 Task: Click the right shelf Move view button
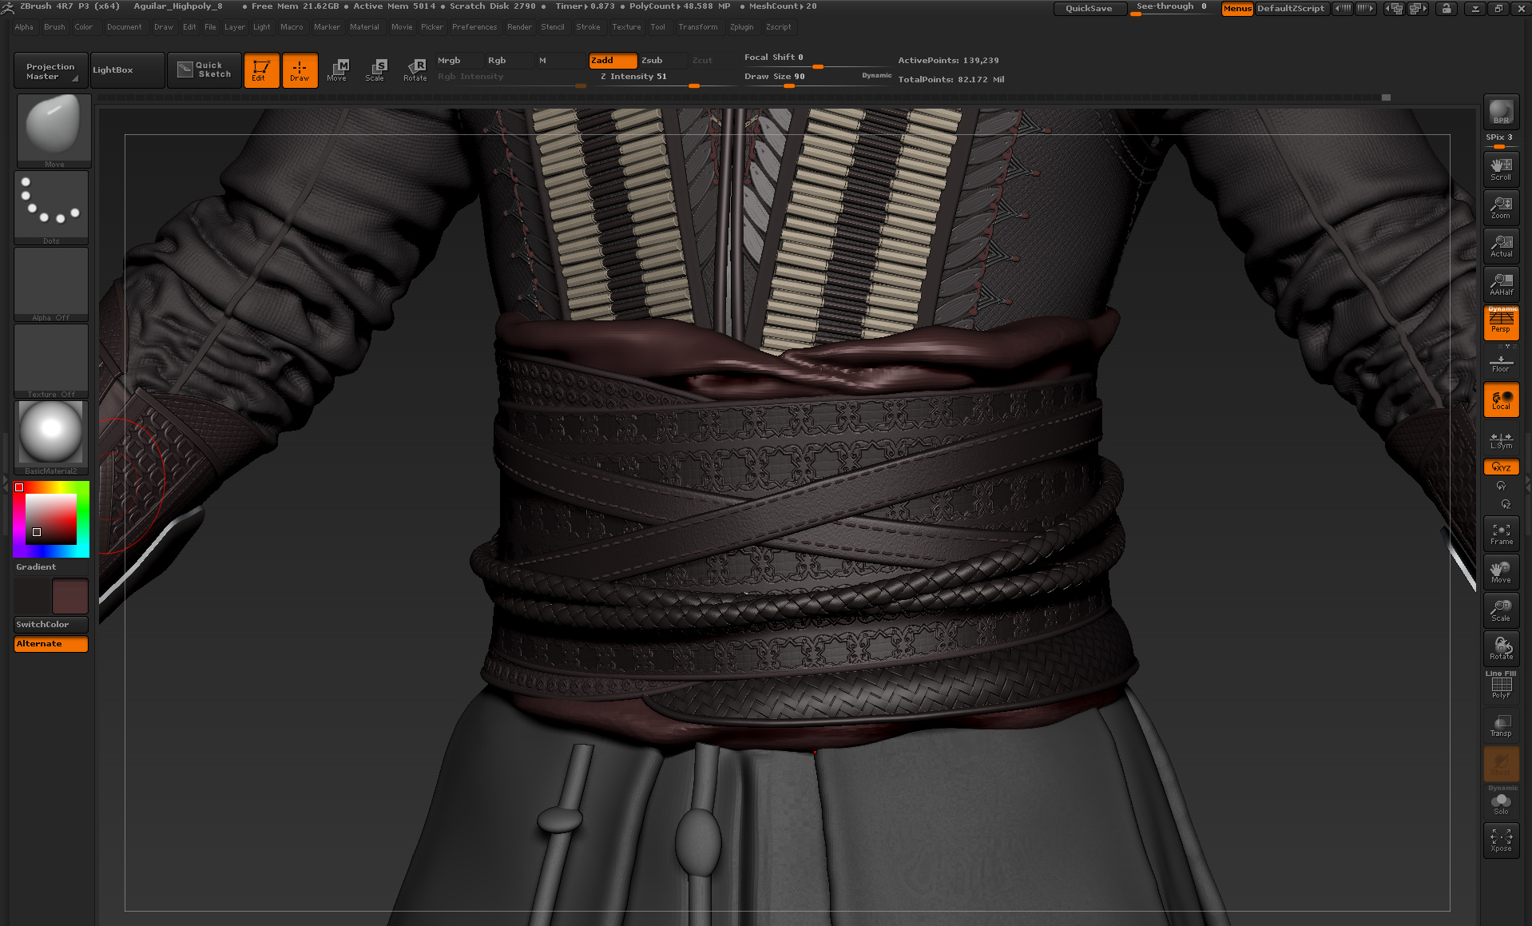[1501, 572]
